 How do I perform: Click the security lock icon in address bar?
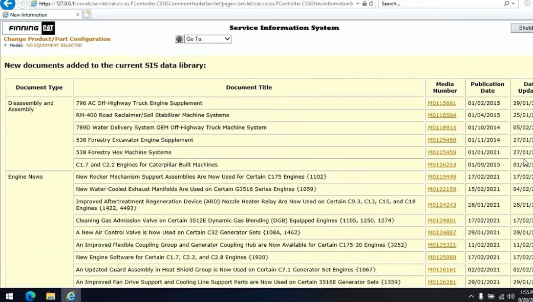(x=365, y=4)
